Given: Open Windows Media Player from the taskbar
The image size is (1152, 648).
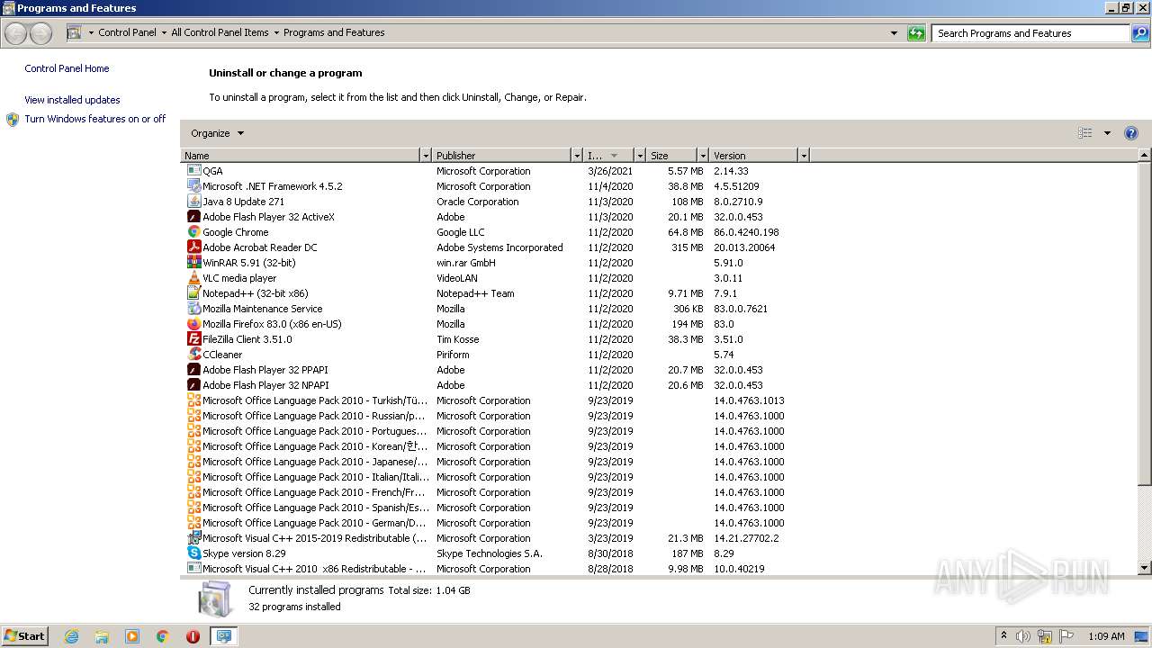Looking at the screenshot, I should [x=132, y=636].
